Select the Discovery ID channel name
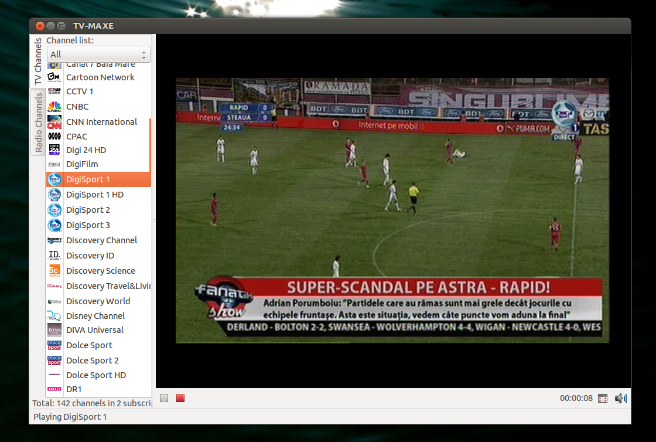This screenshot has height=442, width=656. (x=90, y=256)
